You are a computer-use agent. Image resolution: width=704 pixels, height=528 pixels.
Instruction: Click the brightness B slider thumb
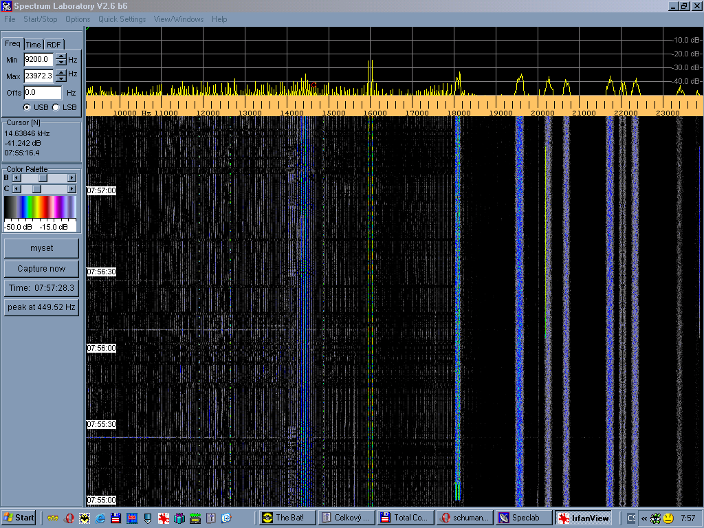43,178
